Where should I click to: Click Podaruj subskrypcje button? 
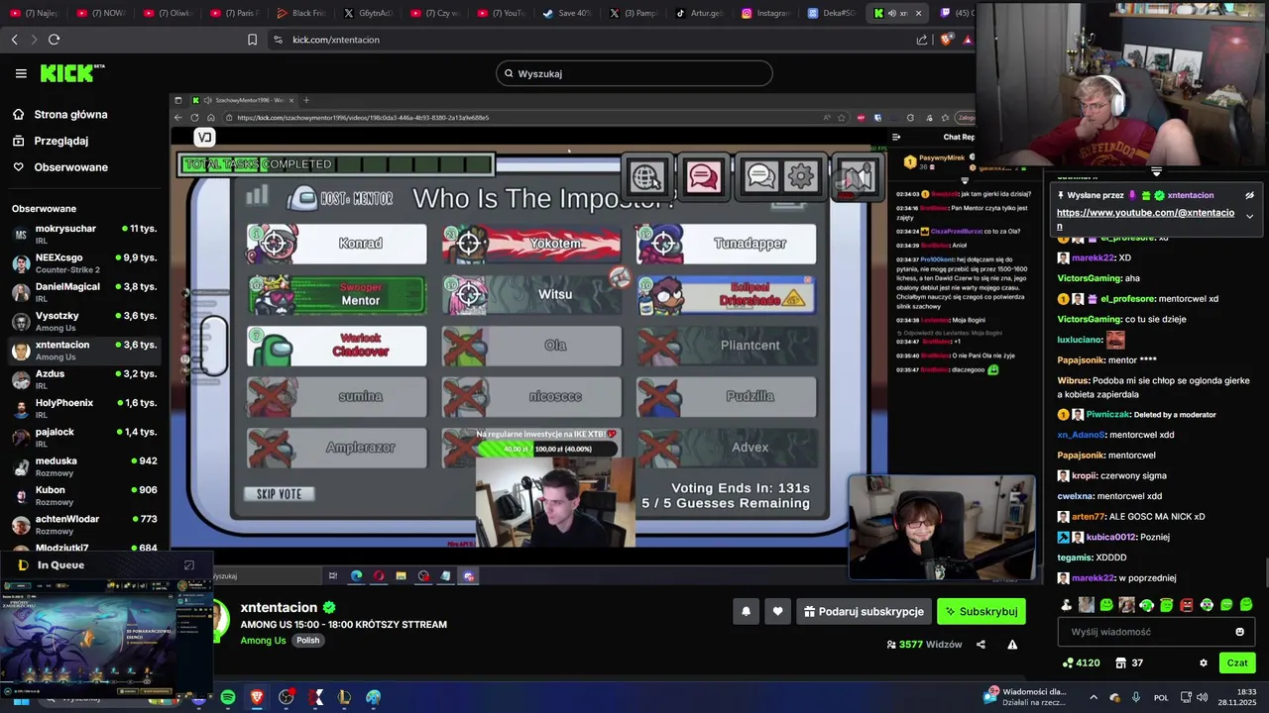tap(863, 612)
